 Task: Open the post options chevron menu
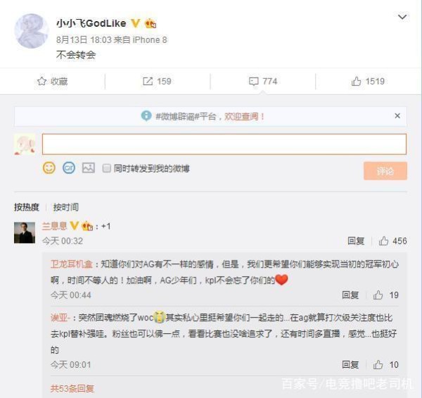402,17
